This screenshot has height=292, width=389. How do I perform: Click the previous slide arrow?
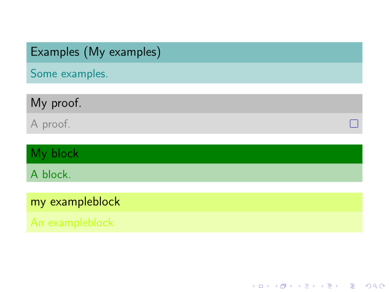pyautogui.click(x=254, y=286)
